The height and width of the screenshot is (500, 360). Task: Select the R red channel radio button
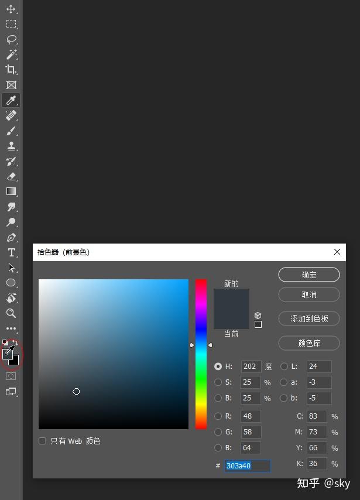(x=218, y=416)
